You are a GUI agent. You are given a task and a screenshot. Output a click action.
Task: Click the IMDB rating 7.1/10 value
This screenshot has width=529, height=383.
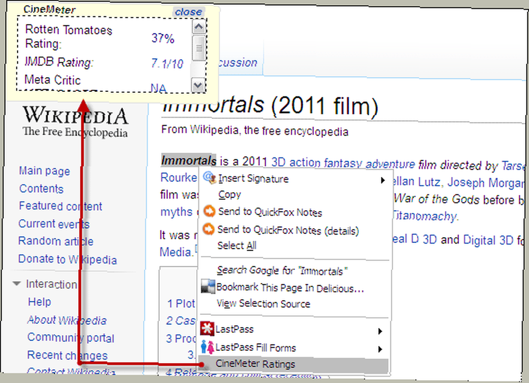click(x=167, y=63)
